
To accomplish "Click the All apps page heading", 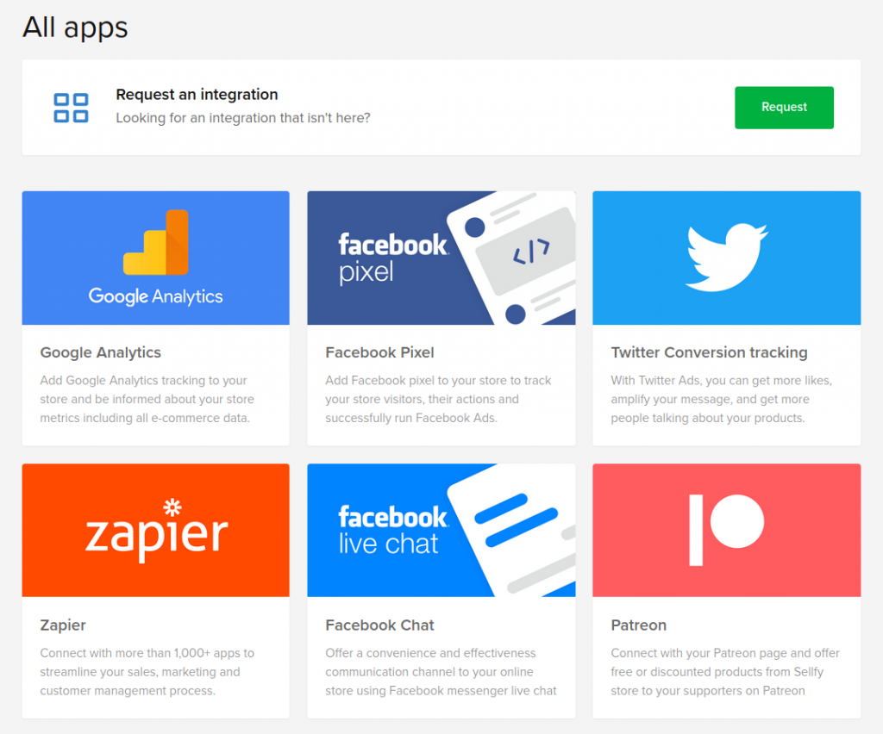I will pos(75,27).
